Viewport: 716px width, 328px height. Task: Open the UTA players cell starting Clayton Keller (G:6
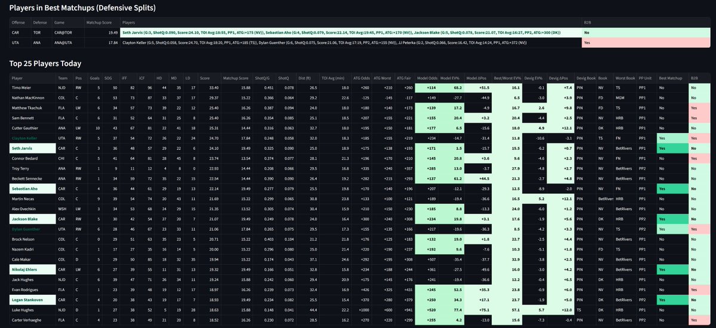351,43
